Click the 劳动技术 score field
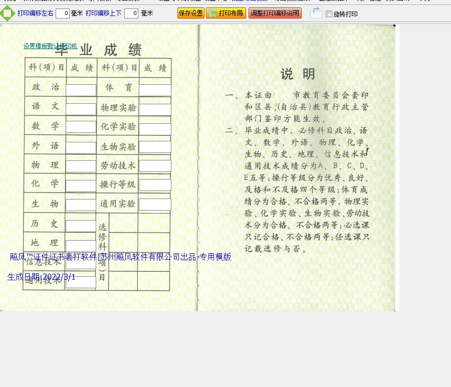This screenshot has height=387, width=451. point(155,166)
